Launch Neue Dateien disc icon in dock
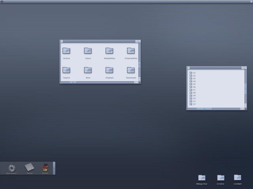Viewport: 253px width, 189px height. [x=11, y=168]
